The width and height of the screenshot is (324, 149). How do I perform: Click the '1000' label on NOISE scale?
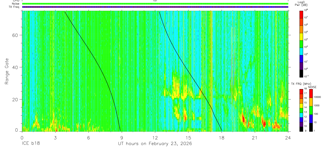[317, 106]
